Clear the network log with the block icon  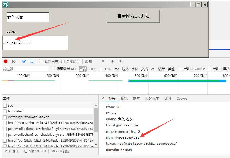point(14,62)
